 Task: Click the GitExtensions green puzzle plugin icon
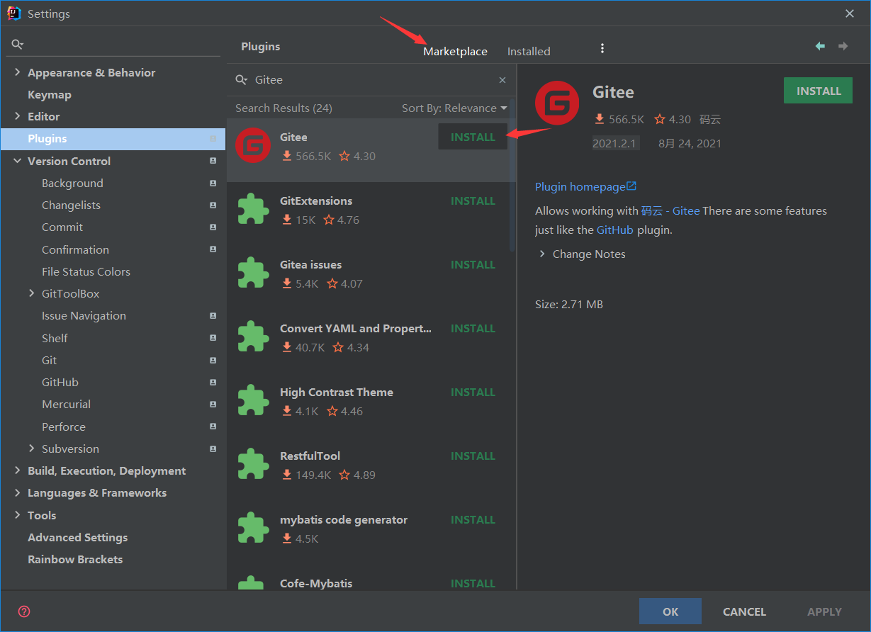(x=253, y=209)
